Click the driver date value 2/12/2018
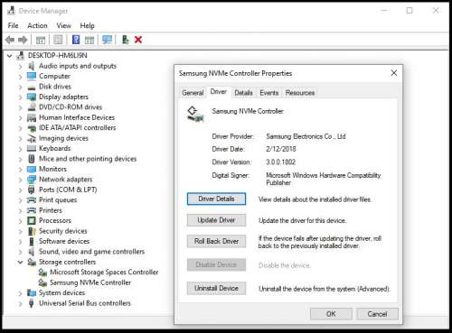The width and height of the screenshot is (452, 333). pos(281,149)
